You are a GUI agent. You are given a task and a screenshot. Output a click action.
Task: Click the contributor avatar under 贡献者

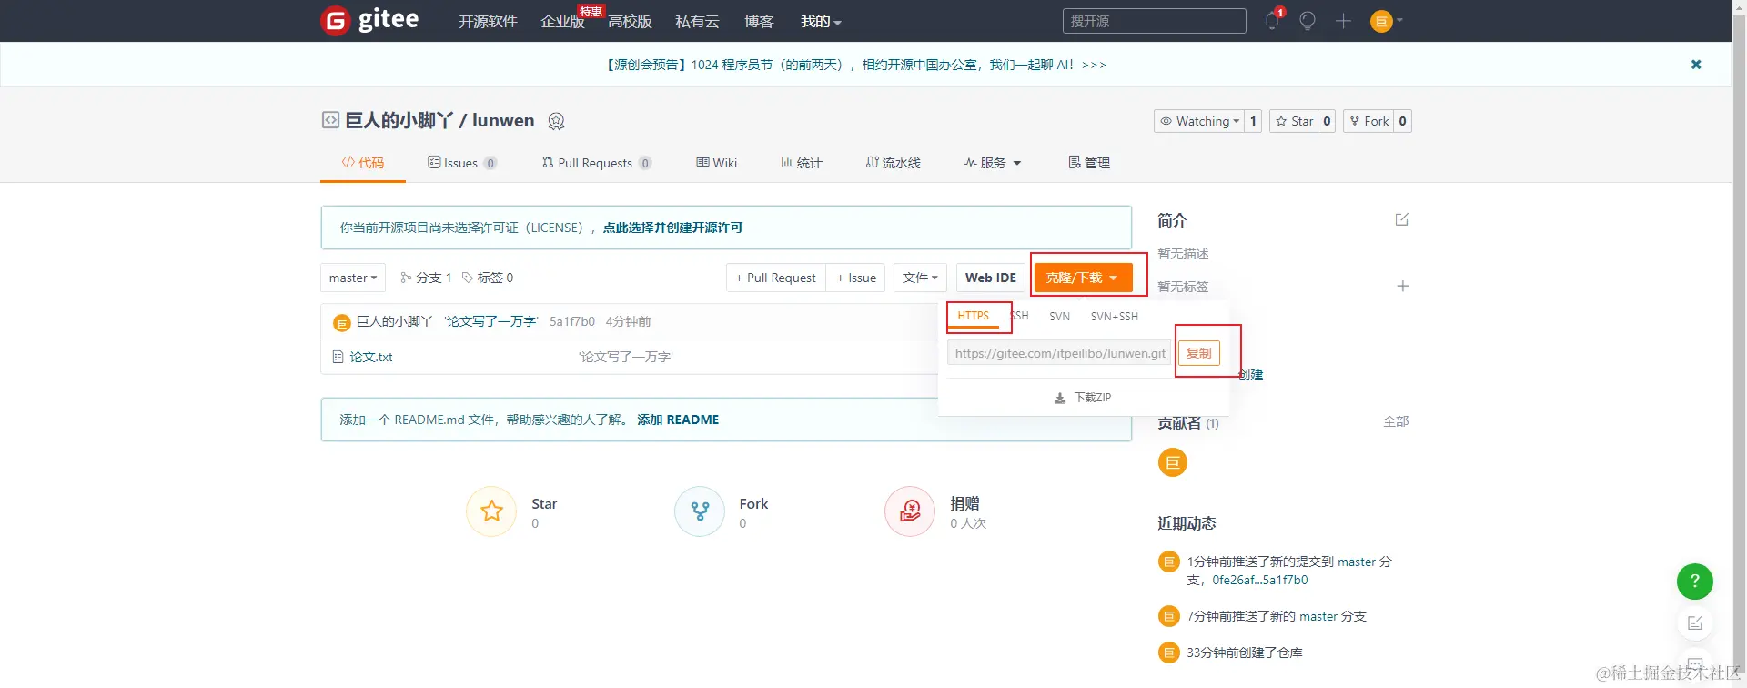(x=1172, y=462)
